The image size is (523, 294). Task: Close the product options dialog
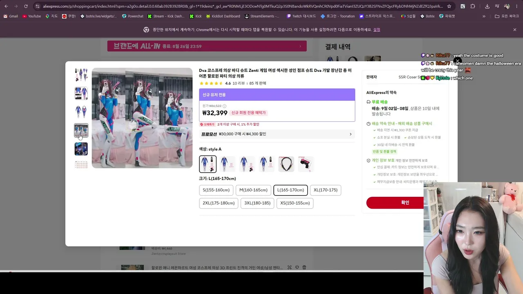(457, 61)
